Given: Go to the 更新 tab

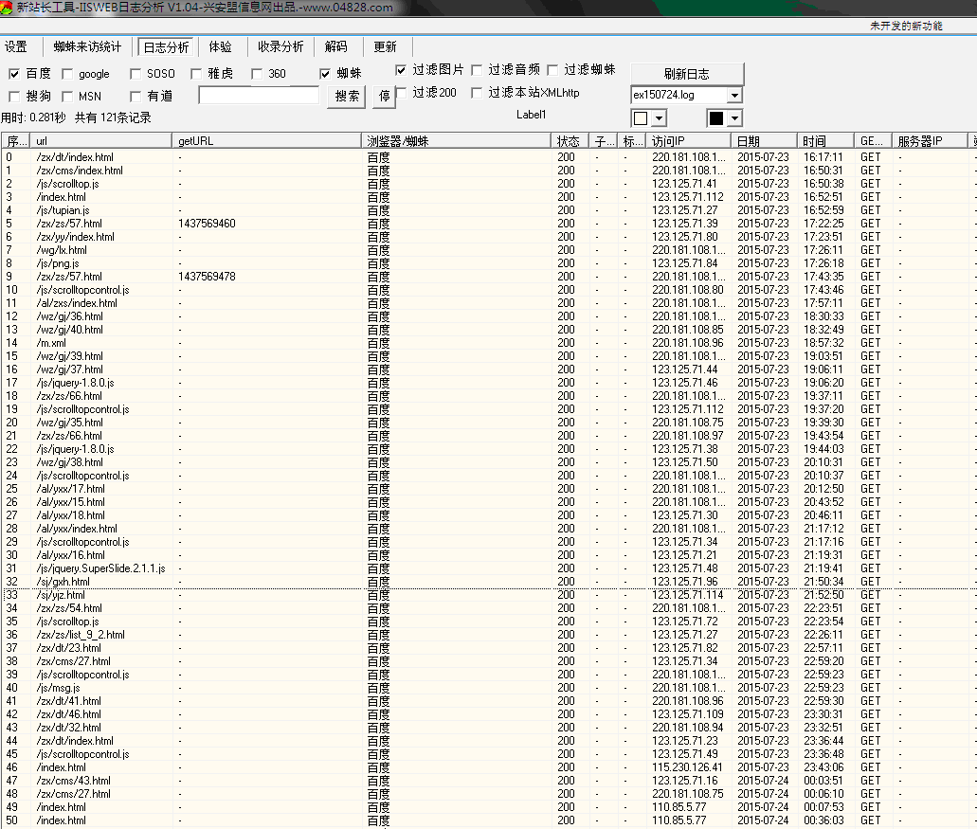Looking at the screenshot, I should click(x=385, y=46).
